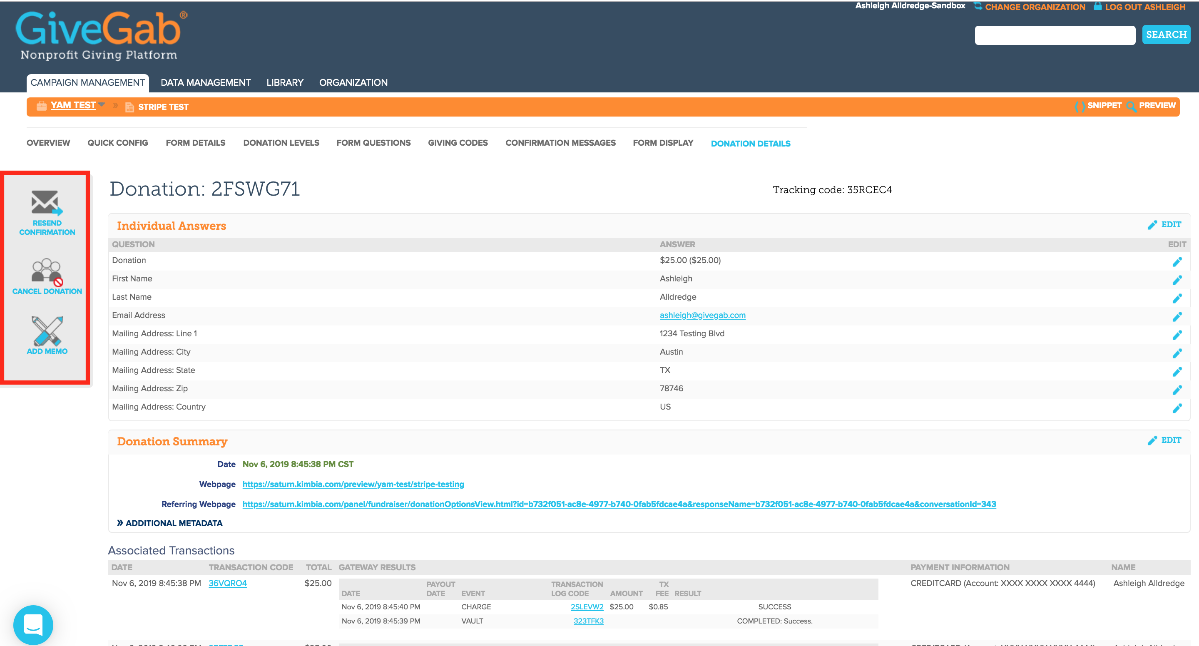The height and width of the screenshot is (646, 1199).
Task: Go to the Overview sub-tab
Action: 48,143
